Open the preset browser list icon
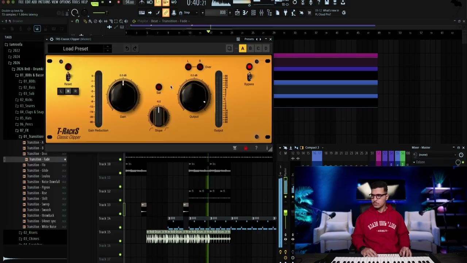 click(x=238, y=39)
